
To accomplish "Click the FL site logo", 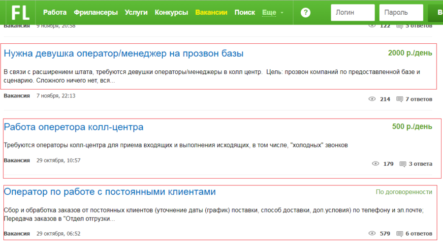I will pyautogui.click(x=21, y=13).
